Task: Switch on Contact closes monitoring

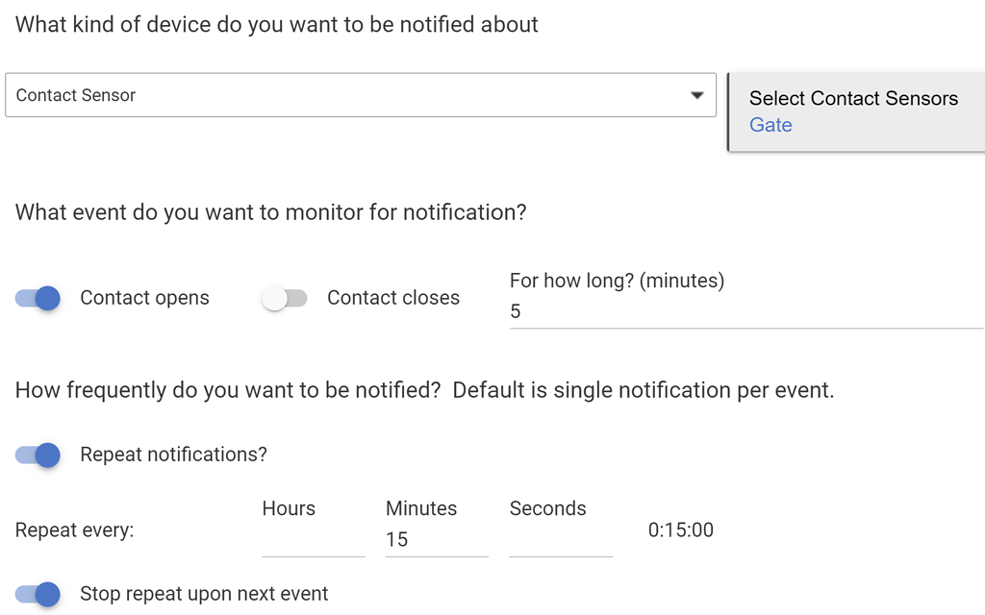Action: pos(286,298)
